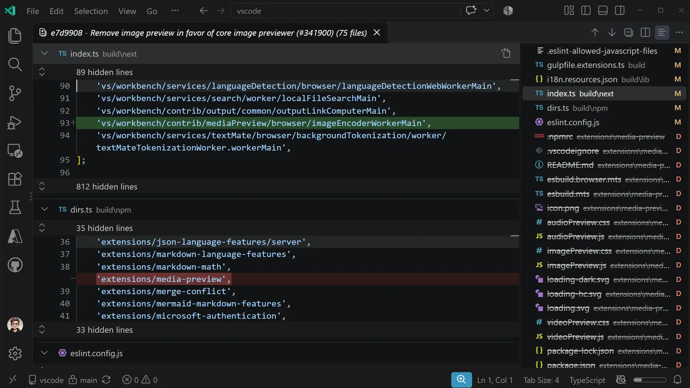Go to next change arrow
The width and height of the screenshot is (690, 388).
tap(612, 32)
